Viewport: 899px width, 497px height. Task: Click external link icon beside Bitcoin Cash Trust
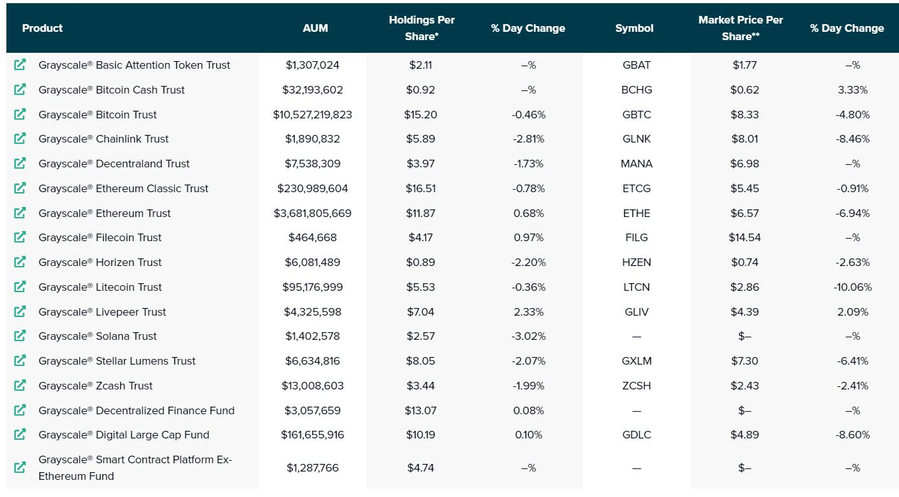[x=20, y=90]
